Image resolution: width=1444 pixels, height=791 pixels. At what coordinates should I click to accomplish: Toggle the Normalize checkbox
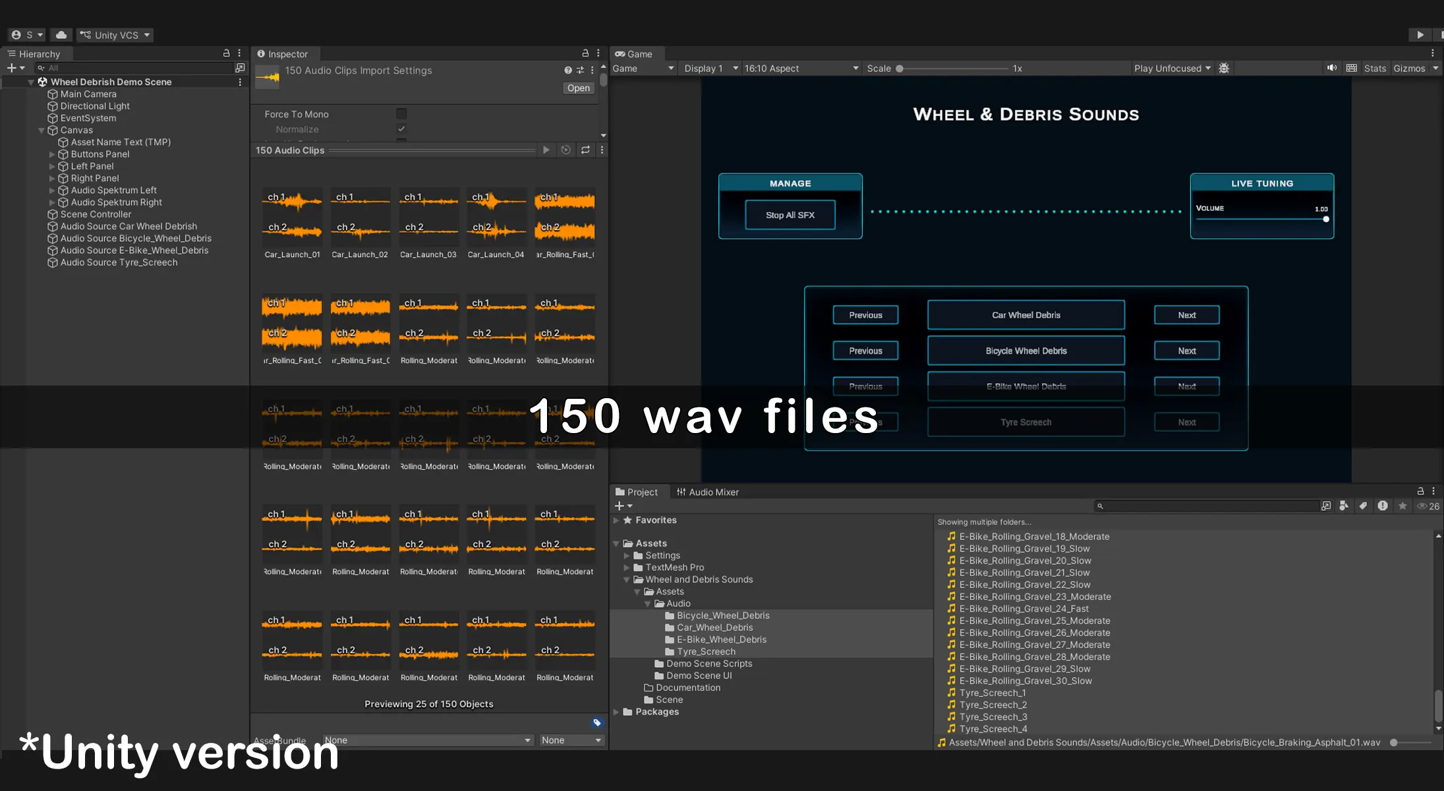tap(401, 129)
